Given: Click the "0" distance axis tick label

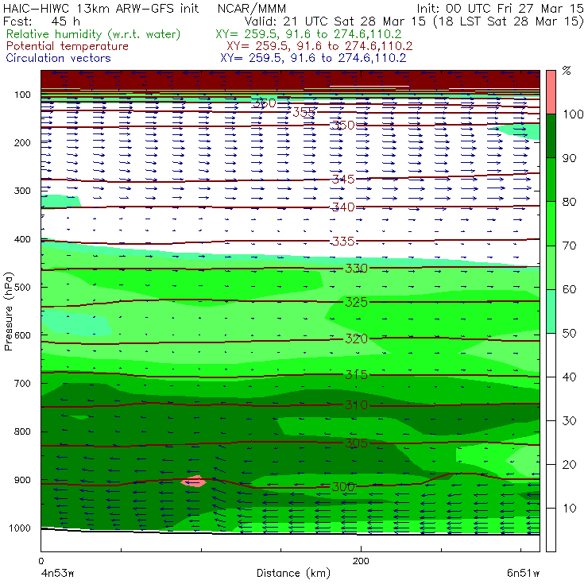Looking at the screenshot, I should (41, 561).
